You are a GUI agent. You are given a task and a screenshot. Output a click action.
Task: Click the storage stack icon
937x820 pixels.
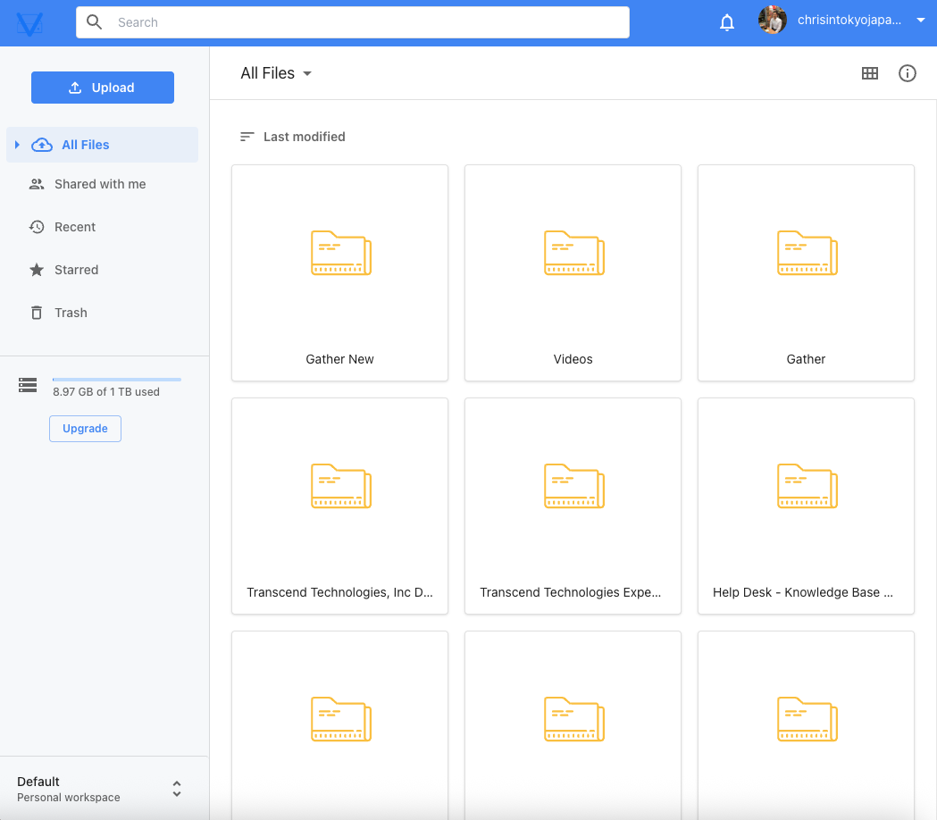28,386
